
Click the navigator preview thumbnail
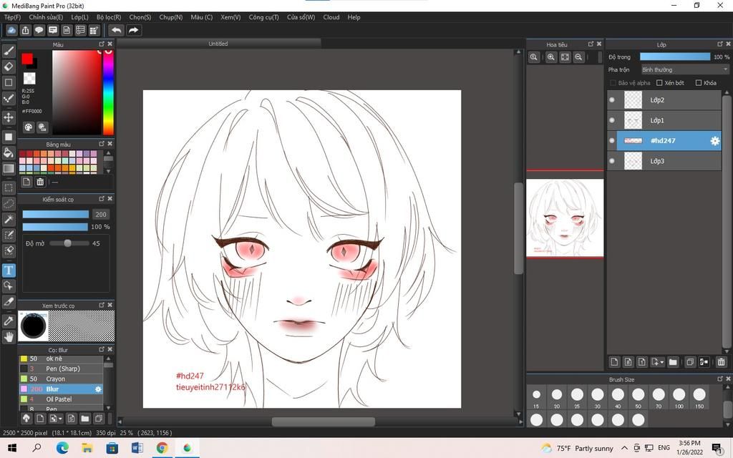[565, 218]
